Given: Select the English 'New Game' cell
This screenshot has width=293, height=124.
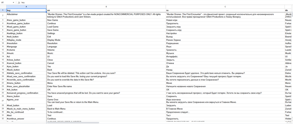Looking at the screenshot, I should pos(106,20).
